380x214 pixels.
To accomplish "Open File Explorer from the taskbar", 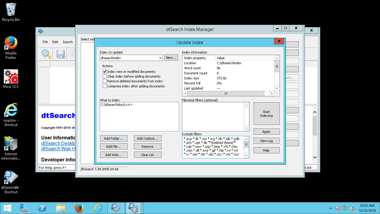I will tap(61, 208).
